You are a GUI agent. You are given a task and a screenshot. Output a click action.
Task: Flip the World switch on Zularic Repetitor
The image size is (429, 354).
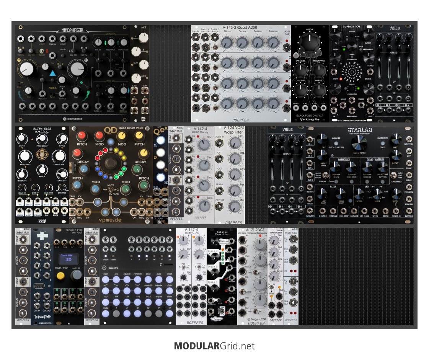click(222, 311)
